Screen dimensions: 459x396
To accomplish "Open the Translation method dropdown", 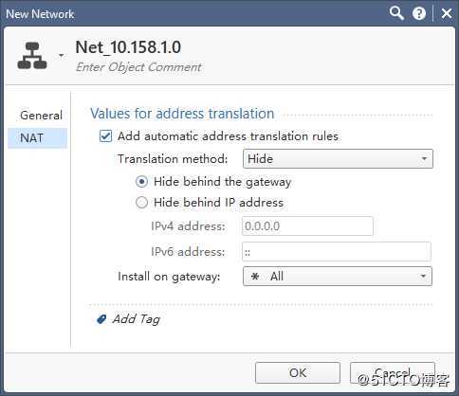I will [338, 159].
